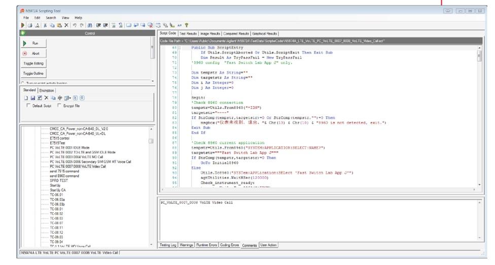The height and width of the screenshot is (265, 495).
Task: Select TC-06.01 in script tree
Action: (56, 195)
